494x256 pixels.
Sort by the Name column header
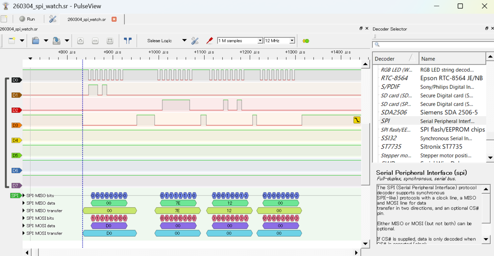tap(452, 58)
